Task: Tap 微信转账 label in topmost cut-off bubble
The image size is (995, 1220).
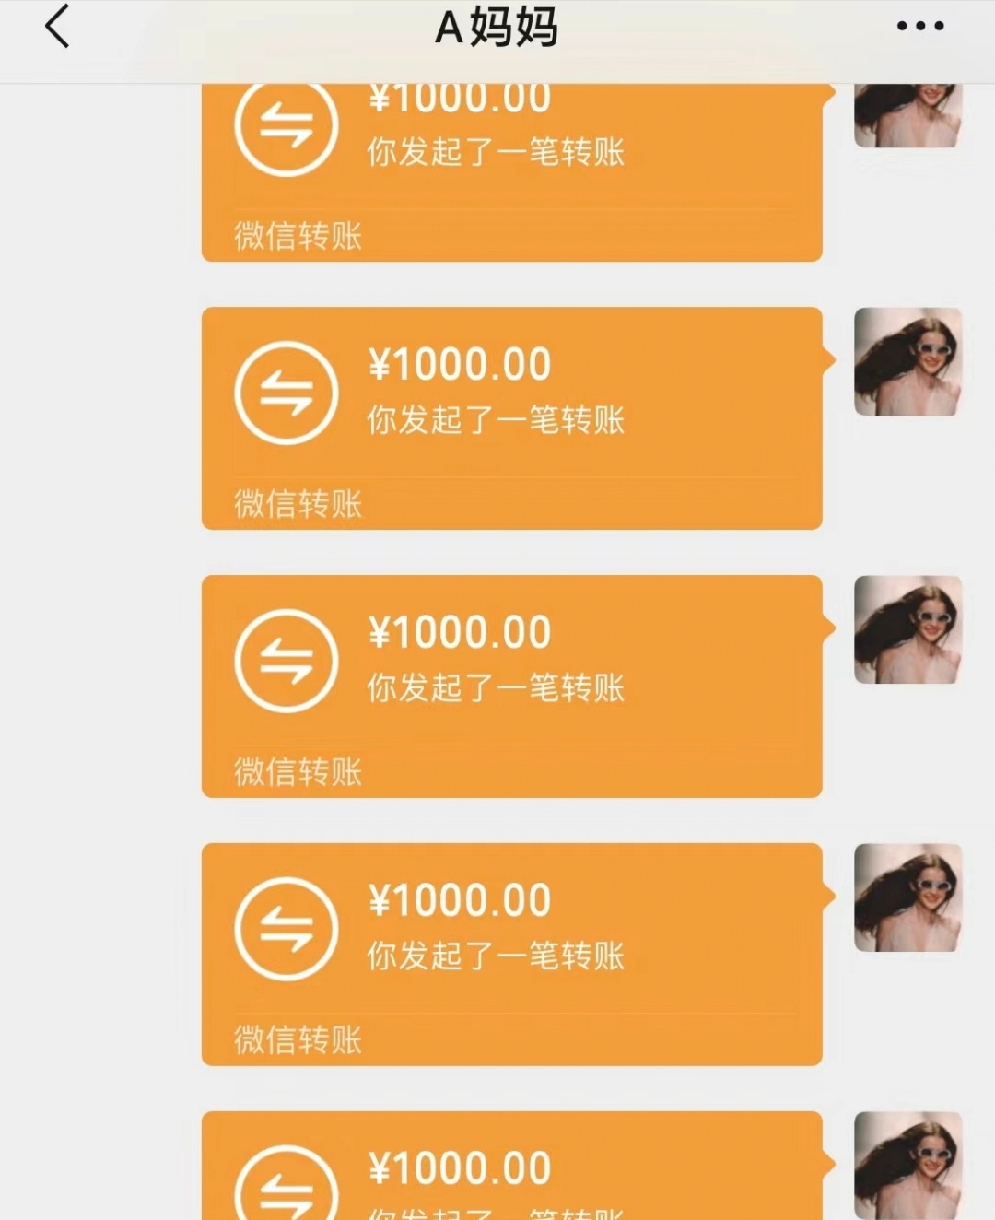Action: [x=298, y=236]
